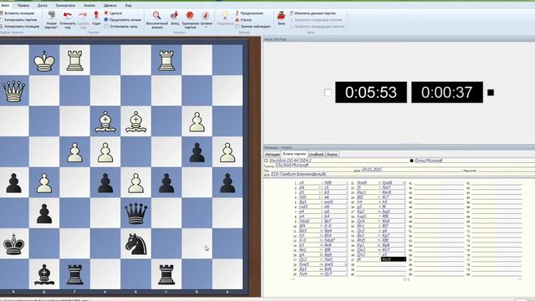The width and height of the screenshot is (535, 301).
Task: Click Загрузить предыдущую партию
Action: pyautogui.click(x=318, y=26)
